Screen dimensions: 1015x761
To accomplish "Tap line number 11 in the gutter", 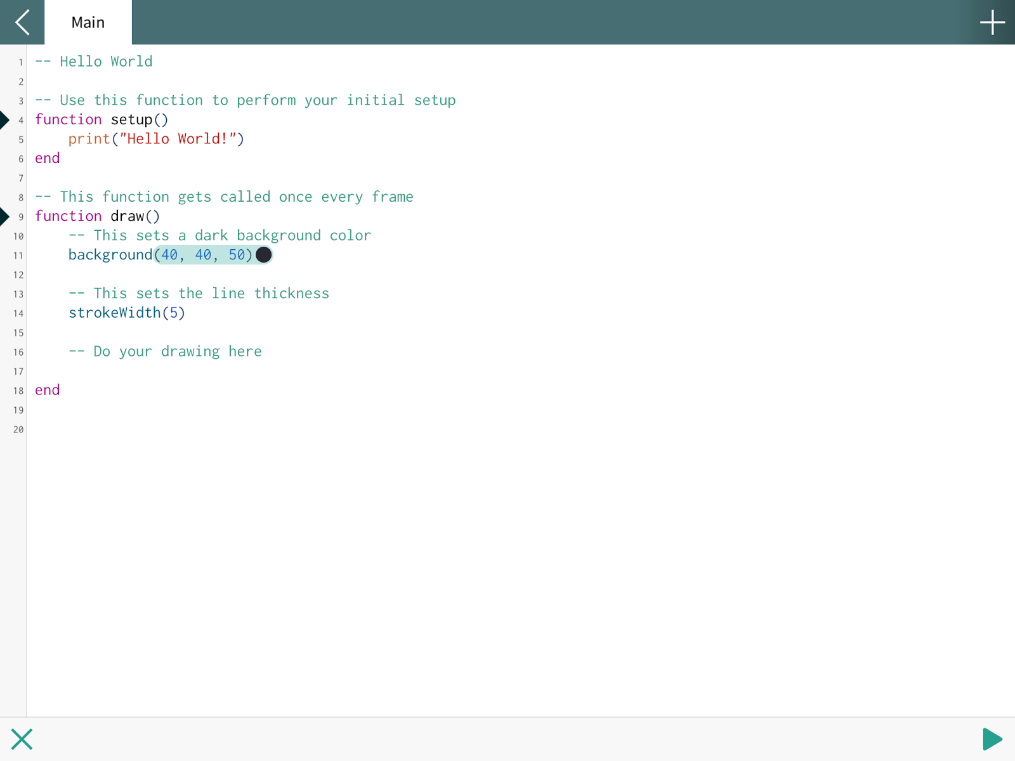I will click(19, 255).
